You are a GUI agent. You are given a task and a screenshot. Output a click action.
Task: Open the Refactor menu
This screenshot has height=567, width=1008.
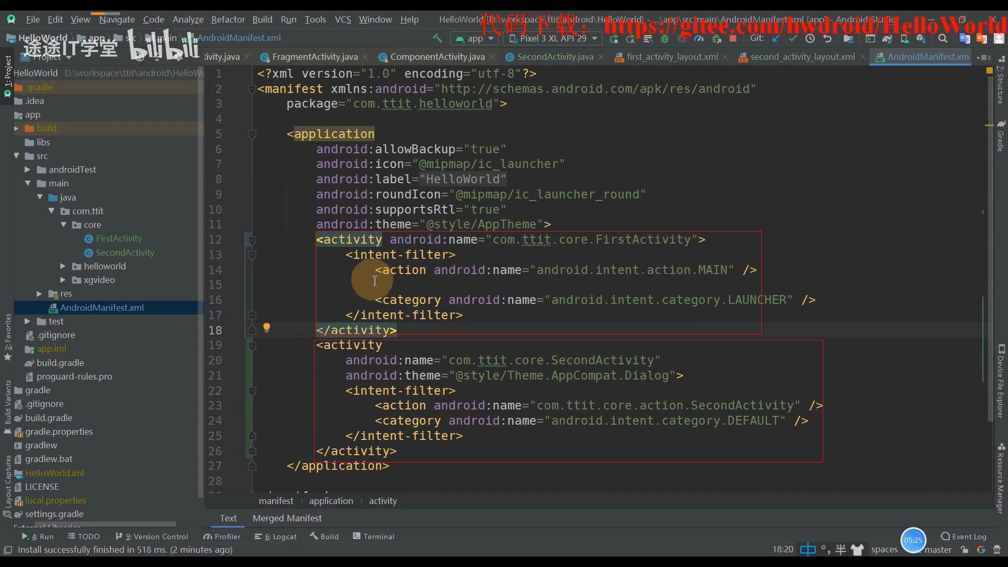(228, 19)
